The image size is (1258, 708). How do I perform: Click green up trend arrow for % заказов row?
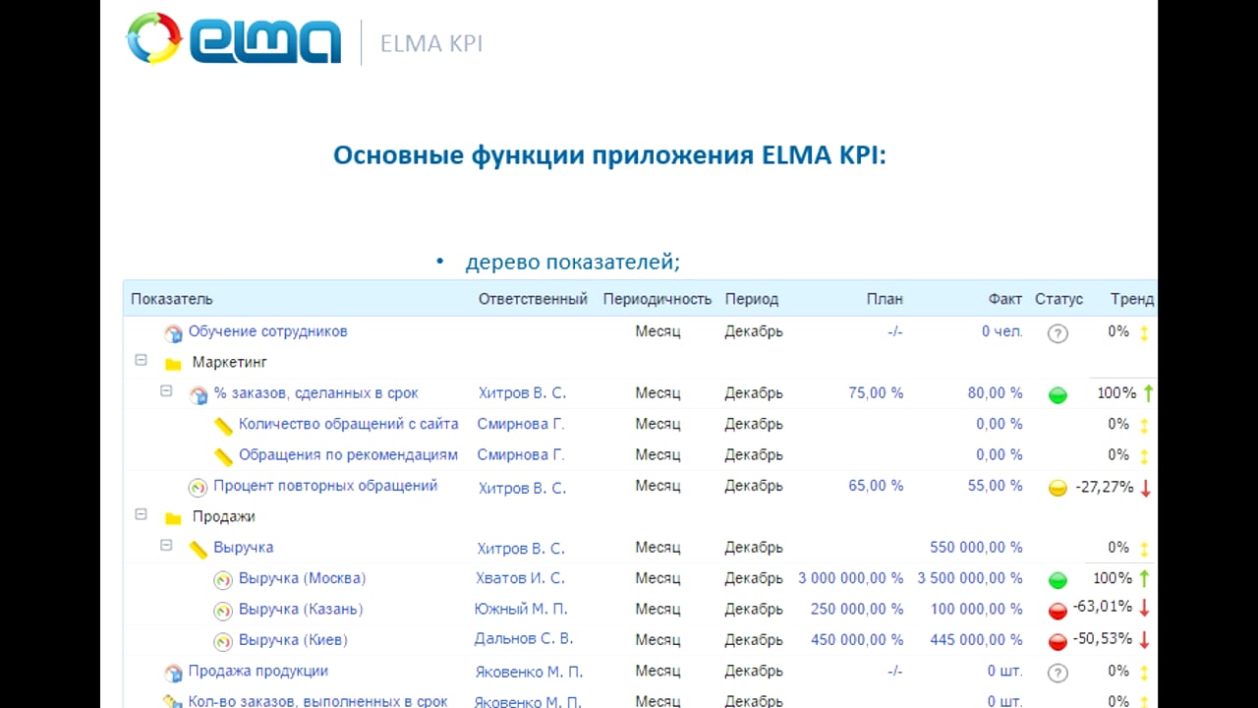[1148, 393]
